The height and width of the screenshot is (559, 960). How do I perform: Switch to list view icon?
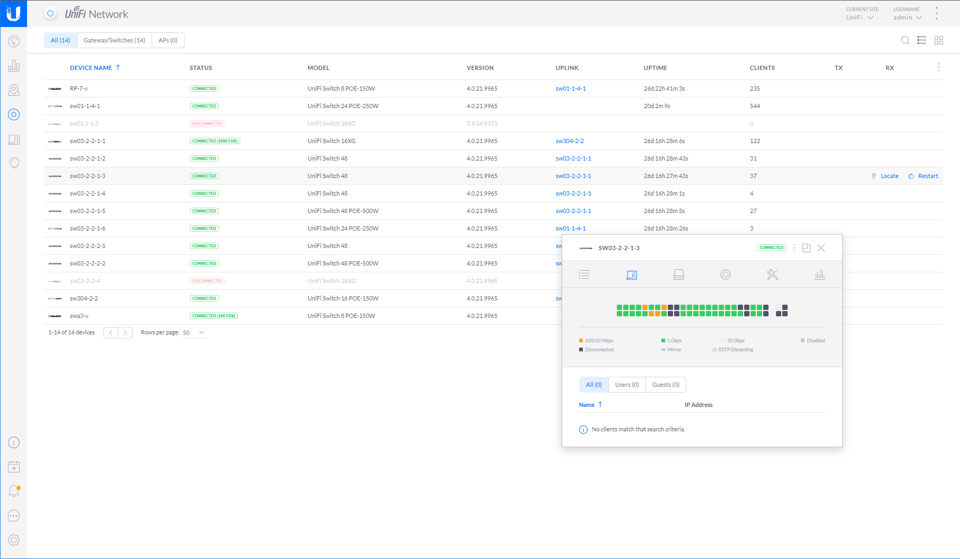922,40
